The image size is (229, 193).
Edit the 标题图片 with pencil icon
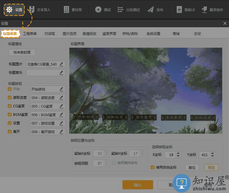(x=61, y=64)
